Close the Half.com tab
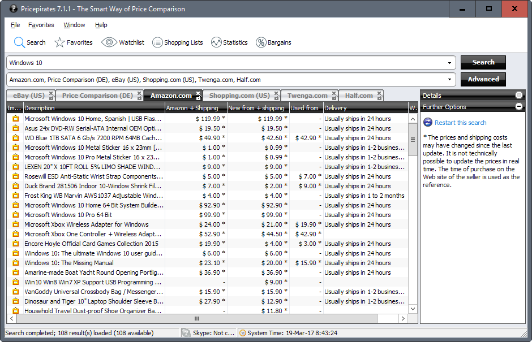The image size is (532, 342). pos(379,93)
